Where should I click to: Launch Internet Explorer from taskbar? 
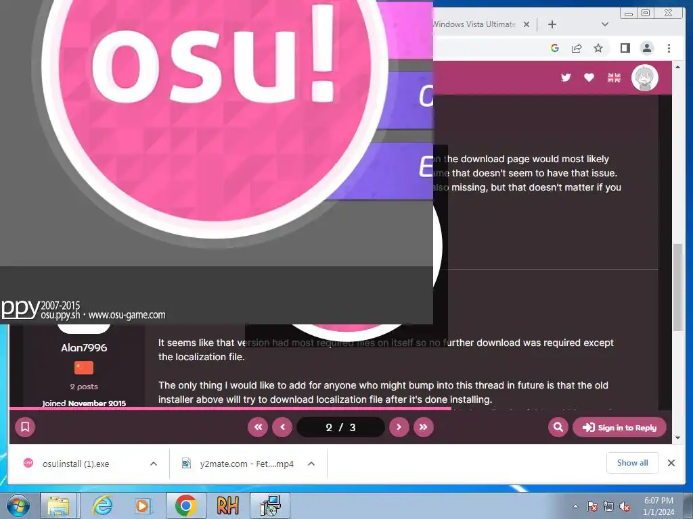point(102,505)
